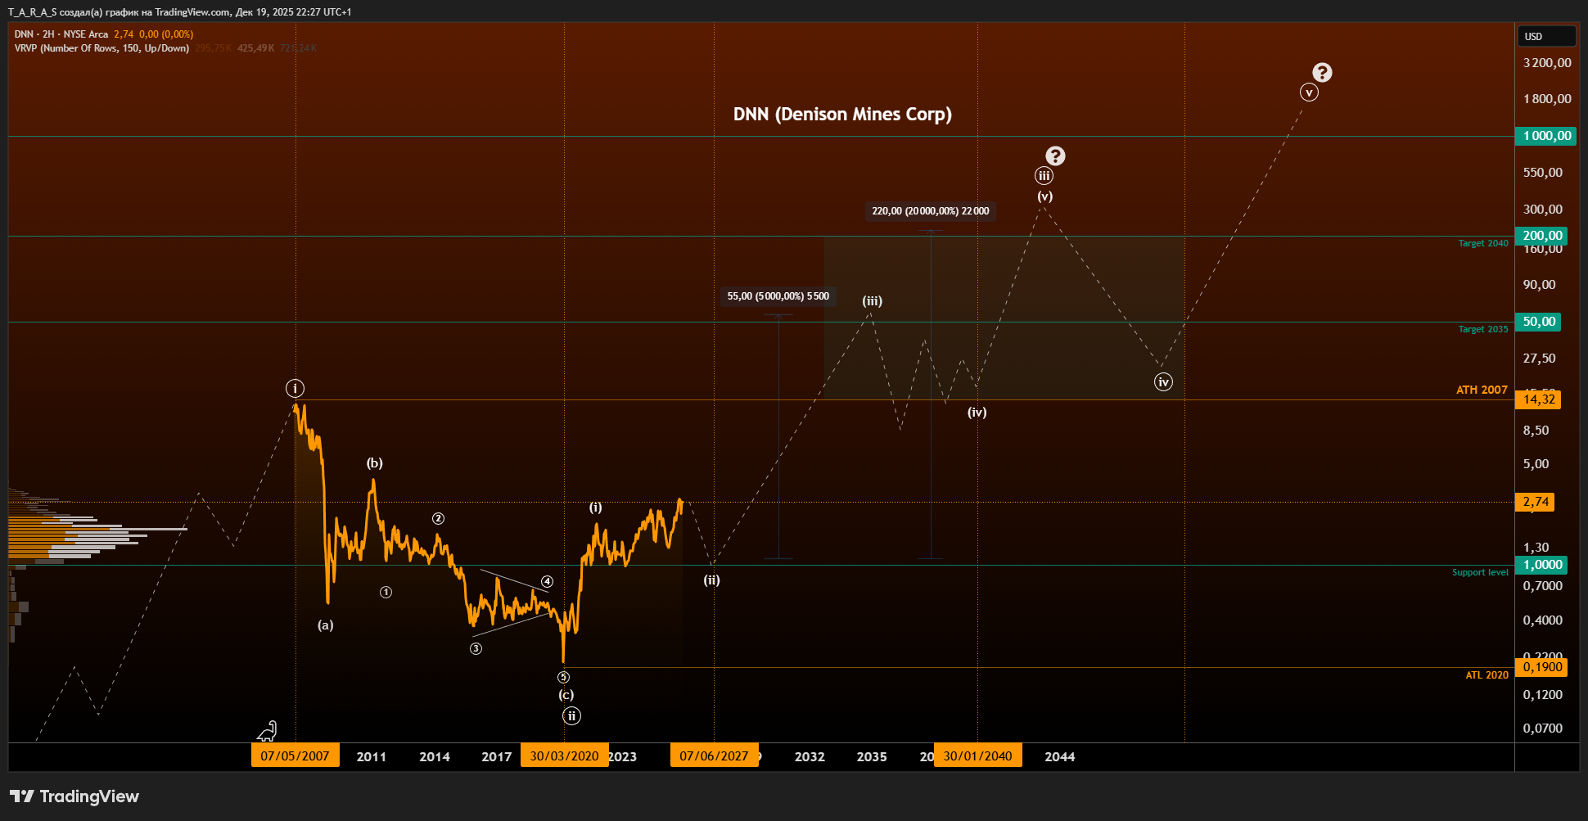Click the 2035 label on time axis

click(872, 757)
